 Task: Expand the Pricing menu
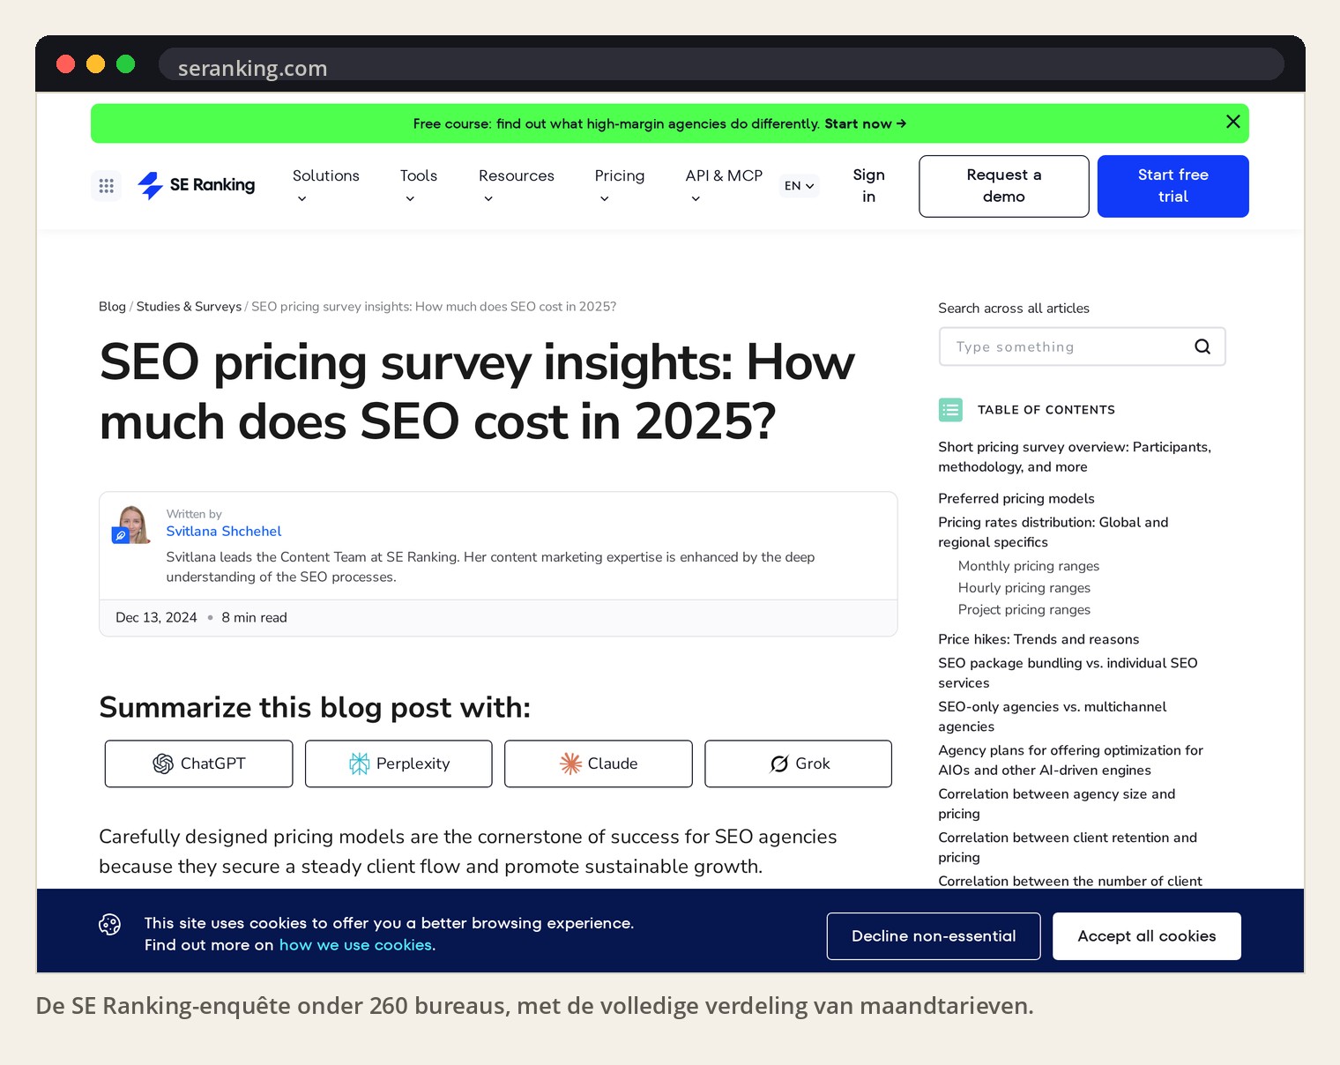coord(620,186)
